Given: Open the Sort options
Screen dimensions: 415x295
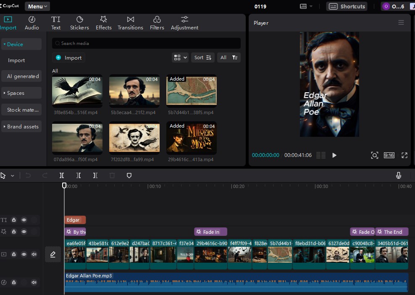Looking at the screenshot, I should coord(202,57).
